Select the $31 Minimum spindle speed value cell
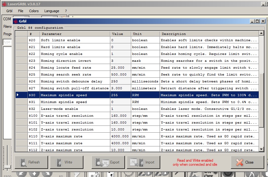This screenshot has height=177, width=268. 121,102
